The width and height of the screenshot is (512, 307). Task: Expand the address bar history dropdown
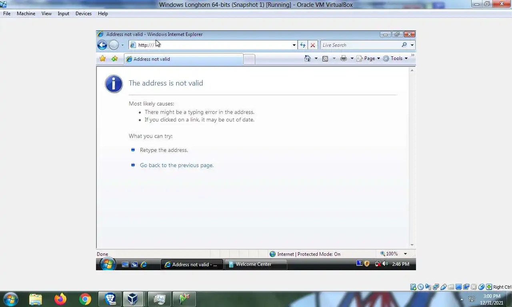click(x=294, y=45)
